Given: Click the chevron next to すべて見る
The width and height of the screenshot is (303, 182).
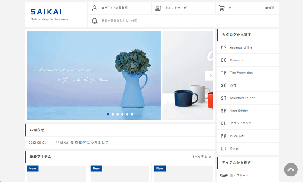Looking at the screenshot, I should (210, 157).
